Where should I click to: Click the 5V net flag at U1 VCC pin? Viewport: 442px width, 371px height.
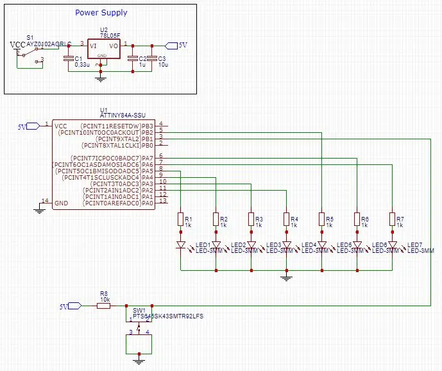(x=33, y=126)
